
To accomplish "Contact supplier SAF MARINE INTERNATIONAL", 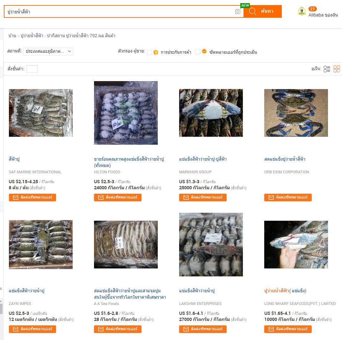I will point(33,198).
